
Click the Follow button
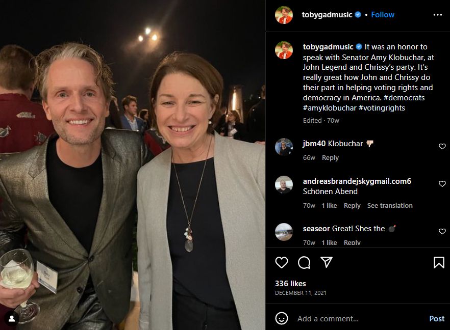[383, 15]
